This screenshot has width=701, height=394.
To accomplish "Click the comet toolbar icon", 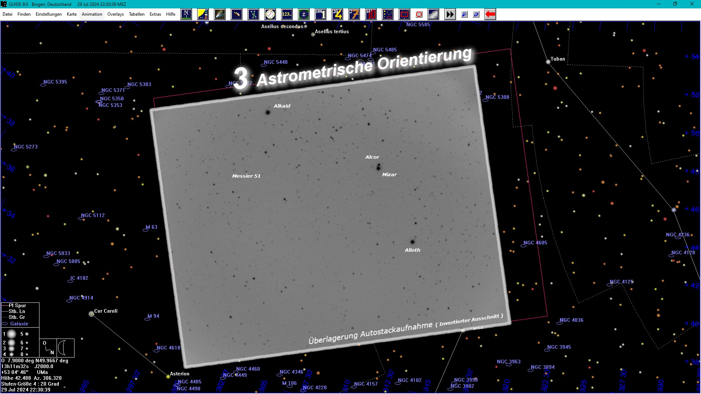I will (220, 15).
